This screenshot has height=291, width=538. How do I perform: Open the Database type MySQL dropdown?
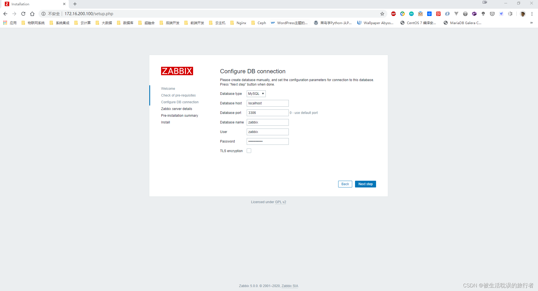pyautogui.click(x=256, y=94)
